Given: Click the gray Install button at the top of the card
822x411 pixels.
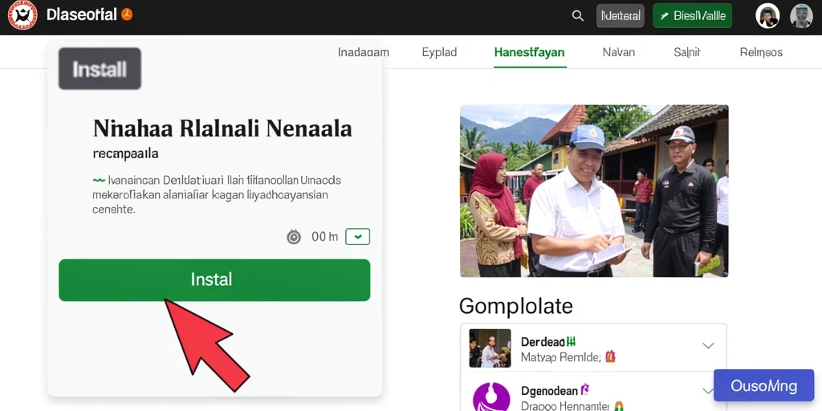Looking at the screenshot, I should tap(100, 69).
